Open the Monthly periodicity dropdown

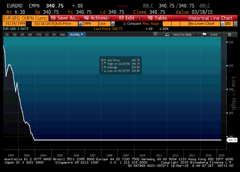click(76, 35)
